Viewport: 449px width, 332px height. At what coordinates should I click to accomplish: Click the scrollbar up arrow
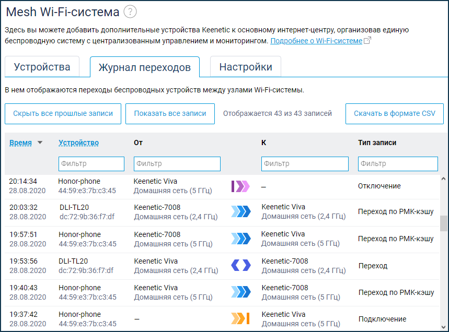coord(444,179)
